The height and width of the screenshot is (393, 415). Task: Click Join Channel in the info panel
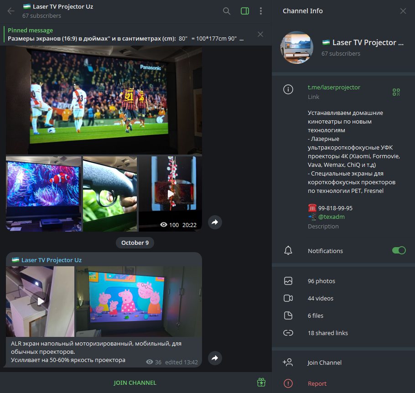(x=324, y=363)
